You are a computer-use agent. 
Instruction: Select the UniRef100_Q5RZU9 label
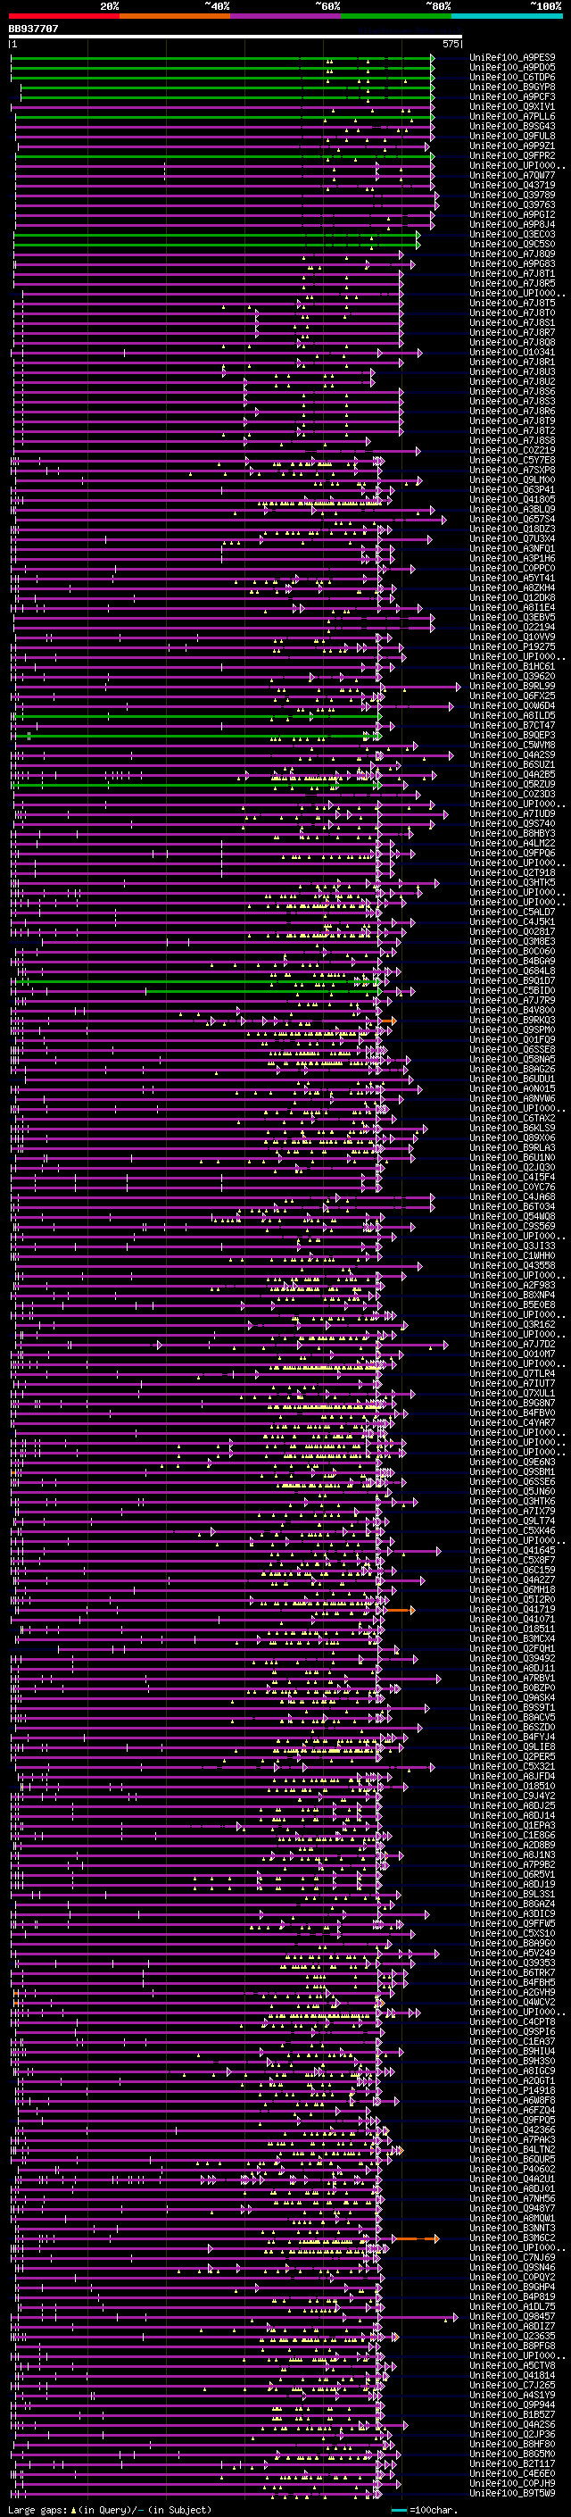pos(512,784)
